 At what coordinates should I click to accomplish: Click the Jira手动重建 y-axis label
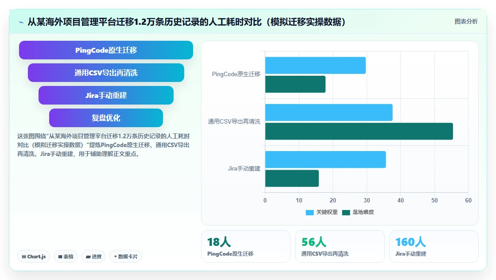point(244,169)
